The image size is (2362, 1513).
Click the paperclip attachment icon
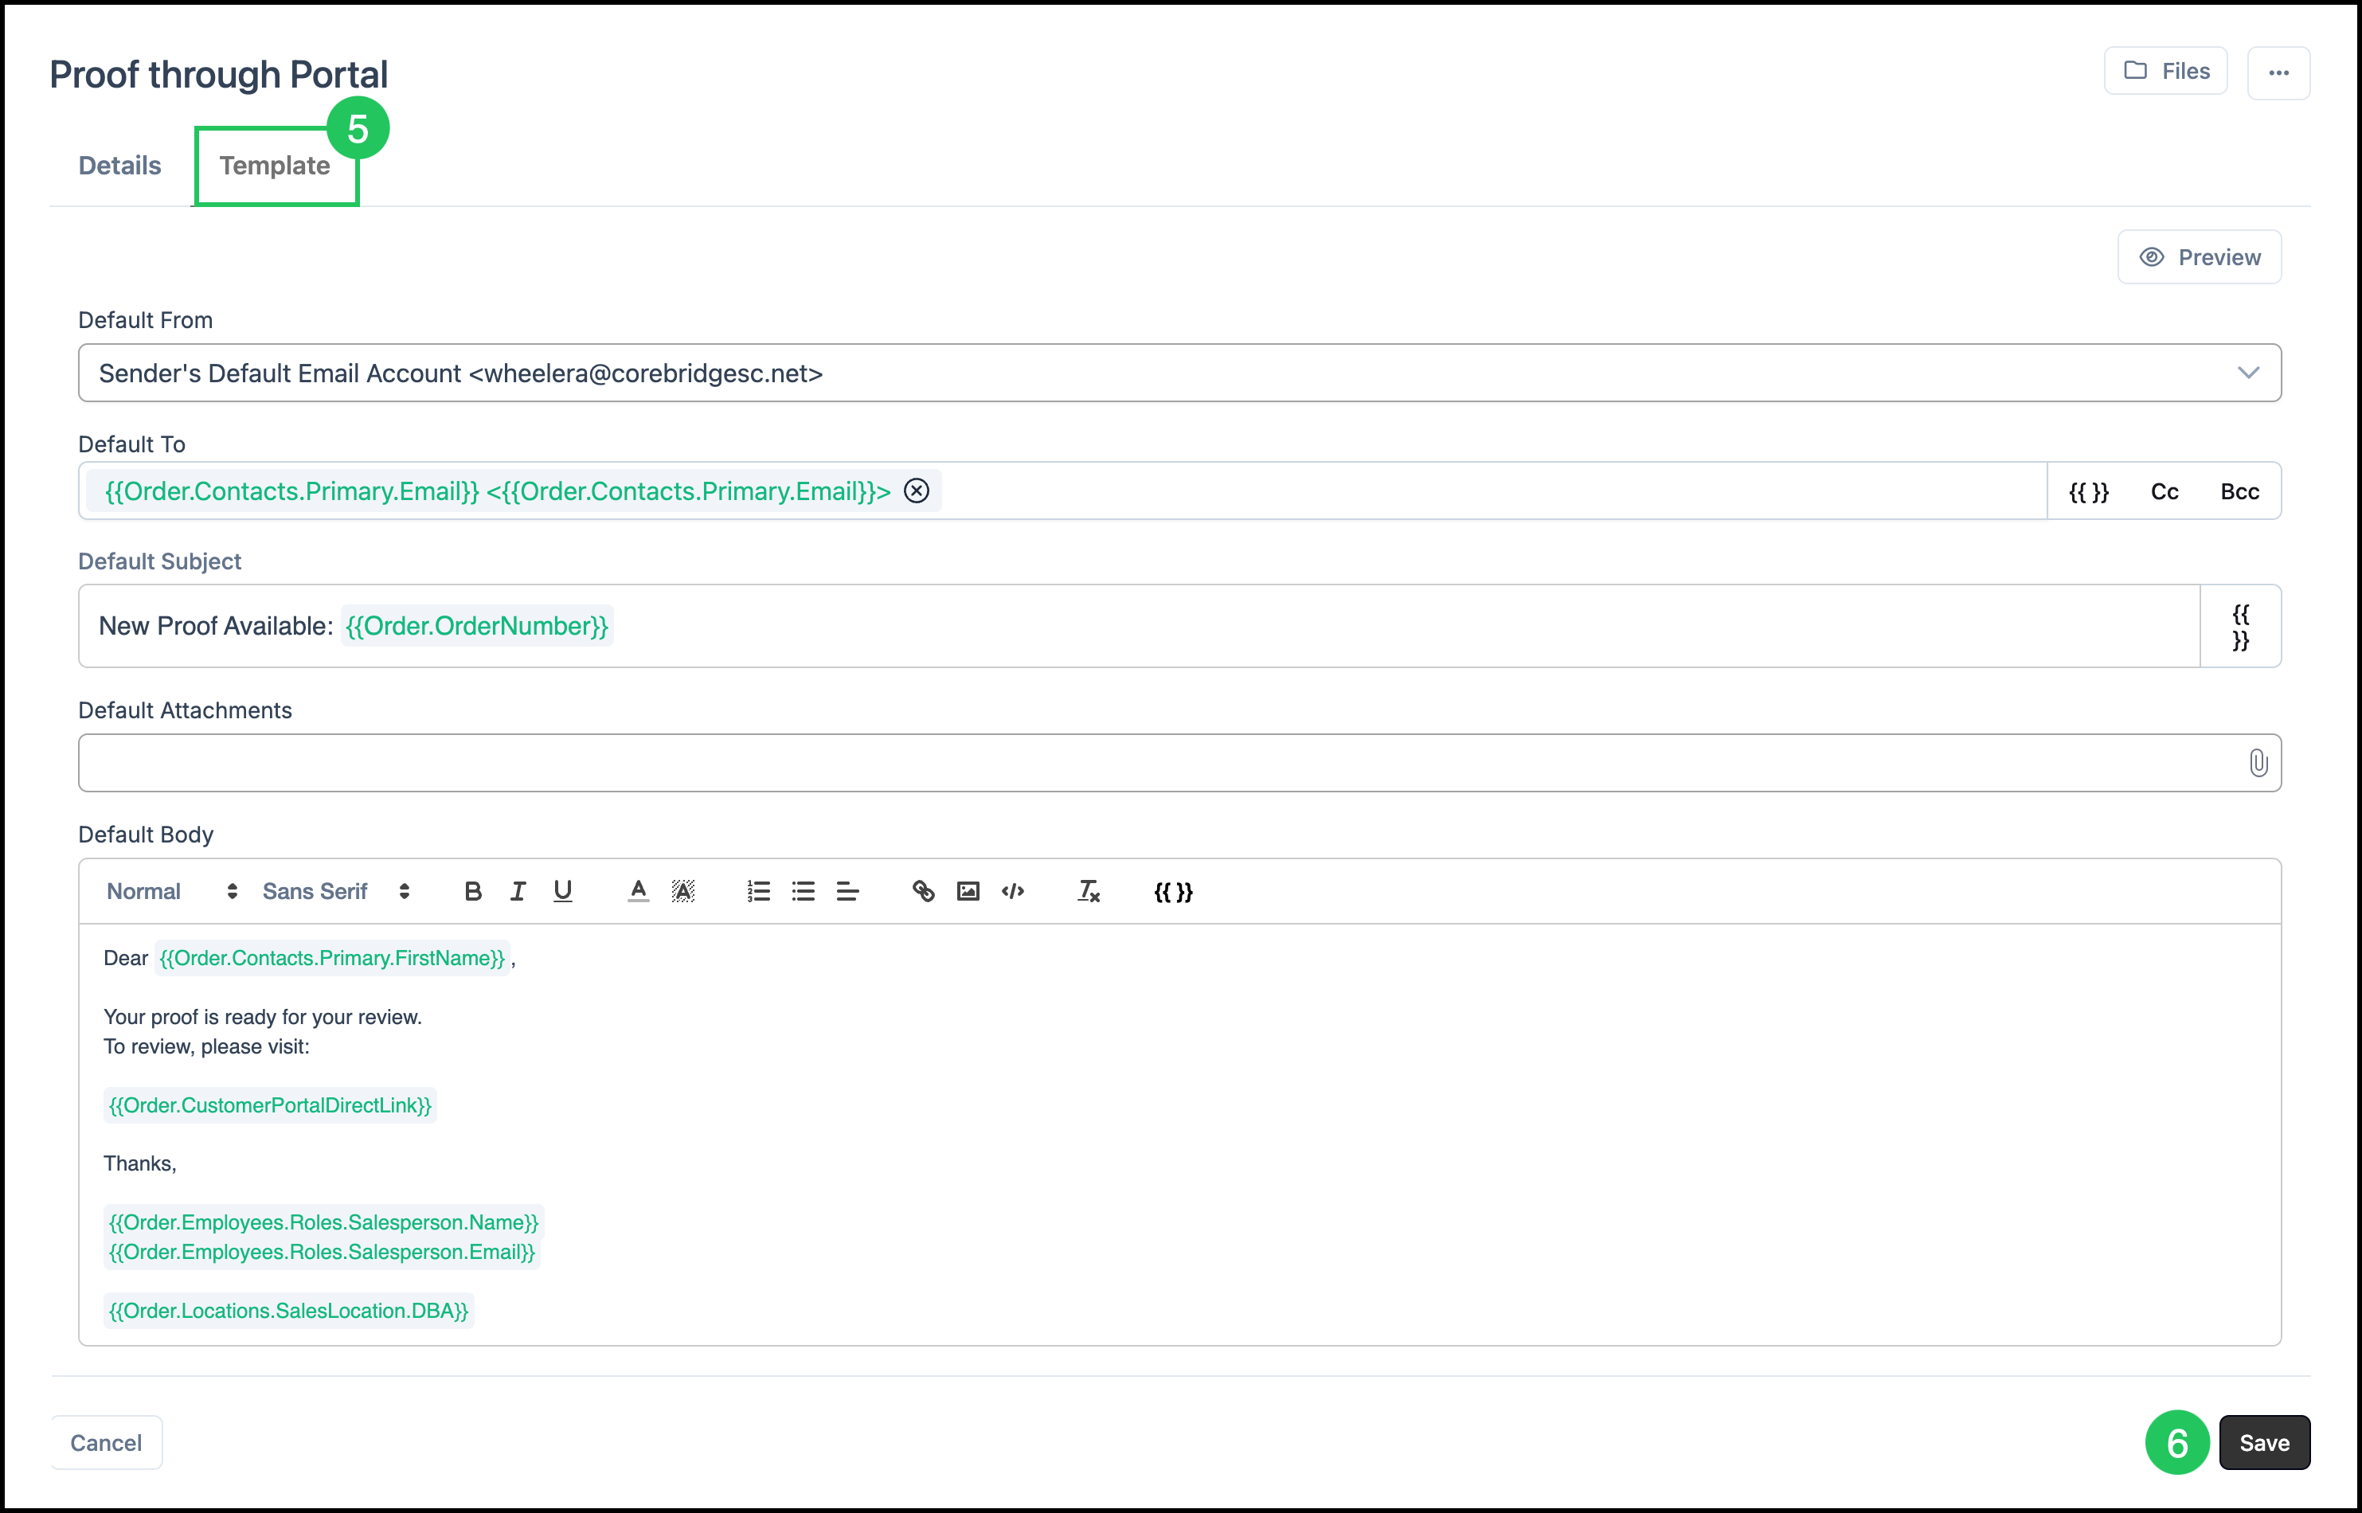pyautogui.click(x=2257, y=762)
